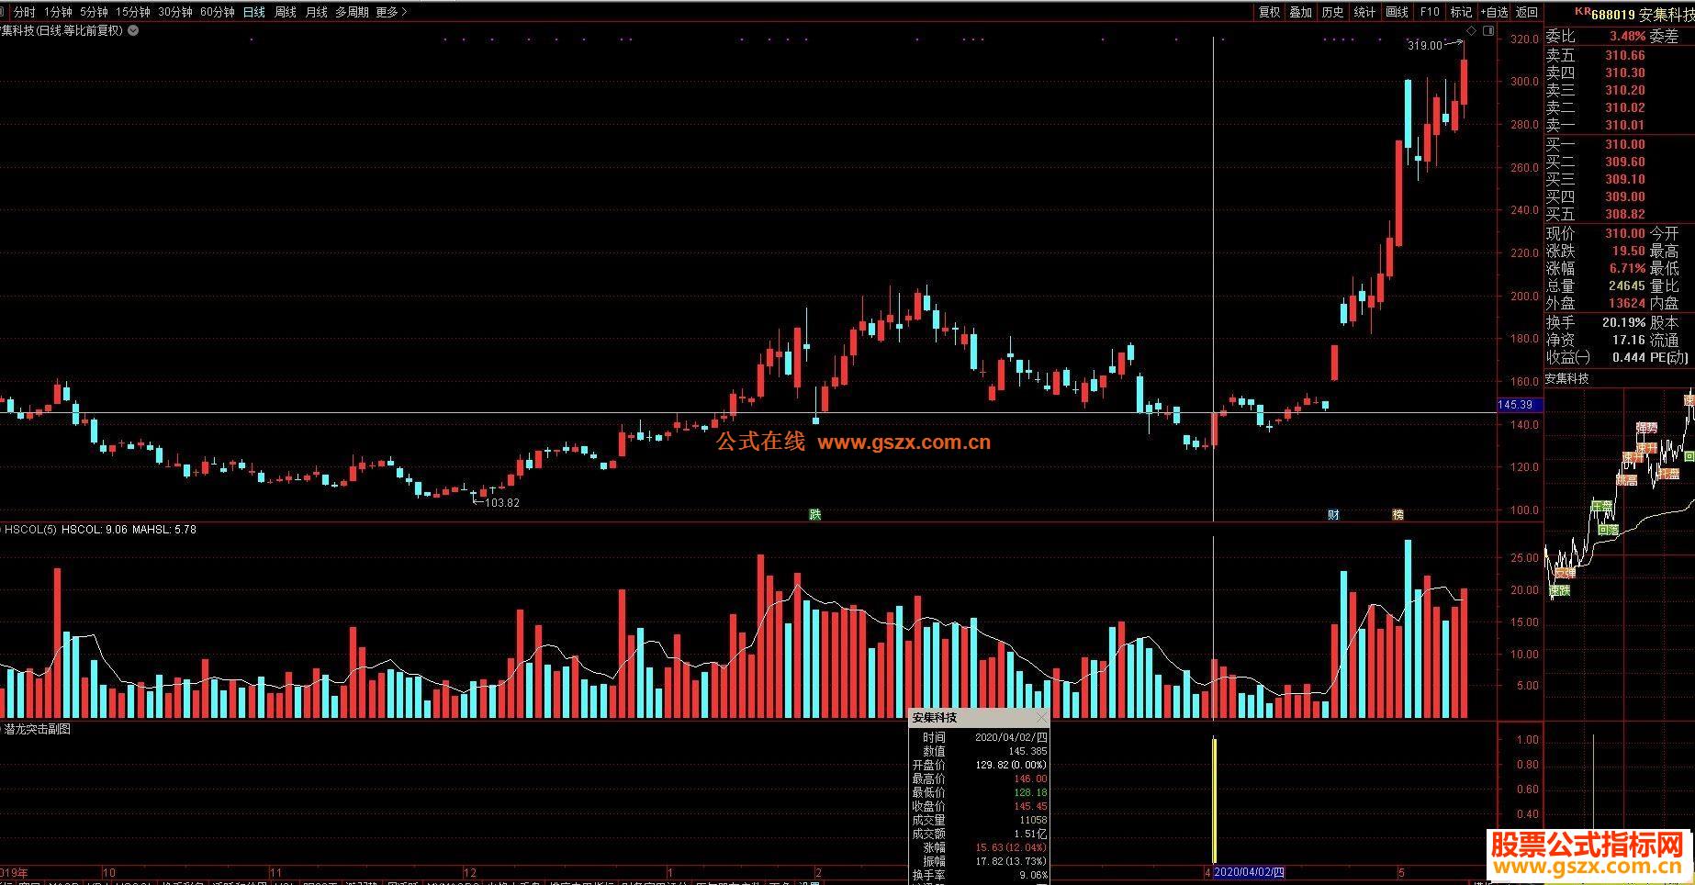This screenshot has height=885, width=1695.
Task: Click the 收益 value 0.444
Action: [1627, 357]
